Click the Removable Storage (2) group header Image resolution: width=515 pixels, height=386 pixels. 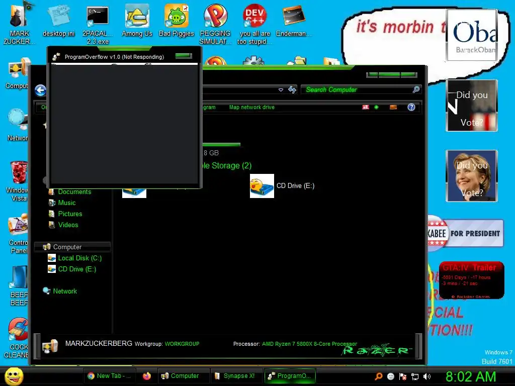coord(227,165)
